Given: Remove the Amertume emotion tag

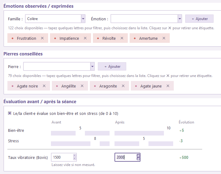Looking at the screenshot, I should tap(164, 38).
